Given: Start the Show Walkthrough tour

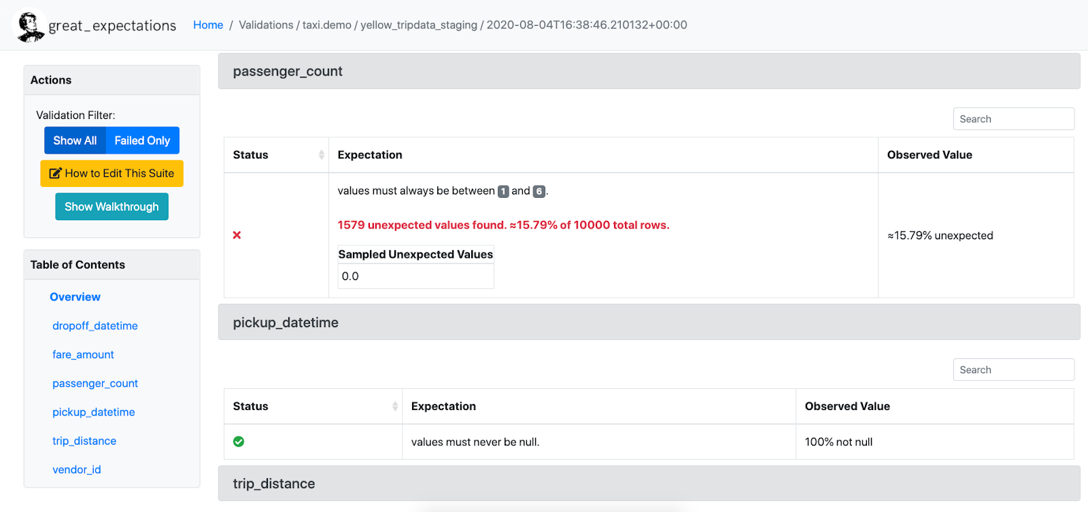Looking at the screenshot, I should [112, 207].
